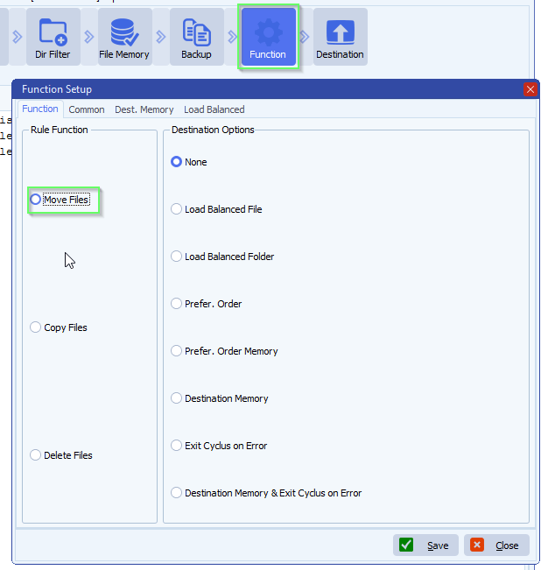Viewport: 548px width, 570px height.
Task: Switch to the Load Balanced tab
Action: [x=214, y=109]
